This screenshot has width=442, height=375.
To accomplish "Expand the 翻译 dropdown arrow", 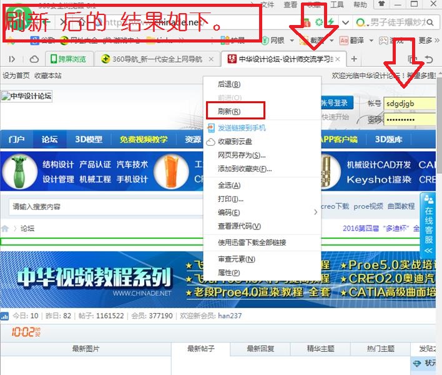I will coord(371,41).
